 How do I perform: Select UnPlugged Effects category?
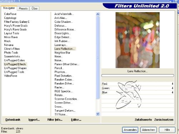[15, 64]
